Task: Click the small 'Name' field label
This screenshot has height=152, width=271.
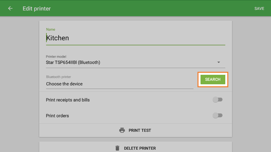Action: pos(50,29)
